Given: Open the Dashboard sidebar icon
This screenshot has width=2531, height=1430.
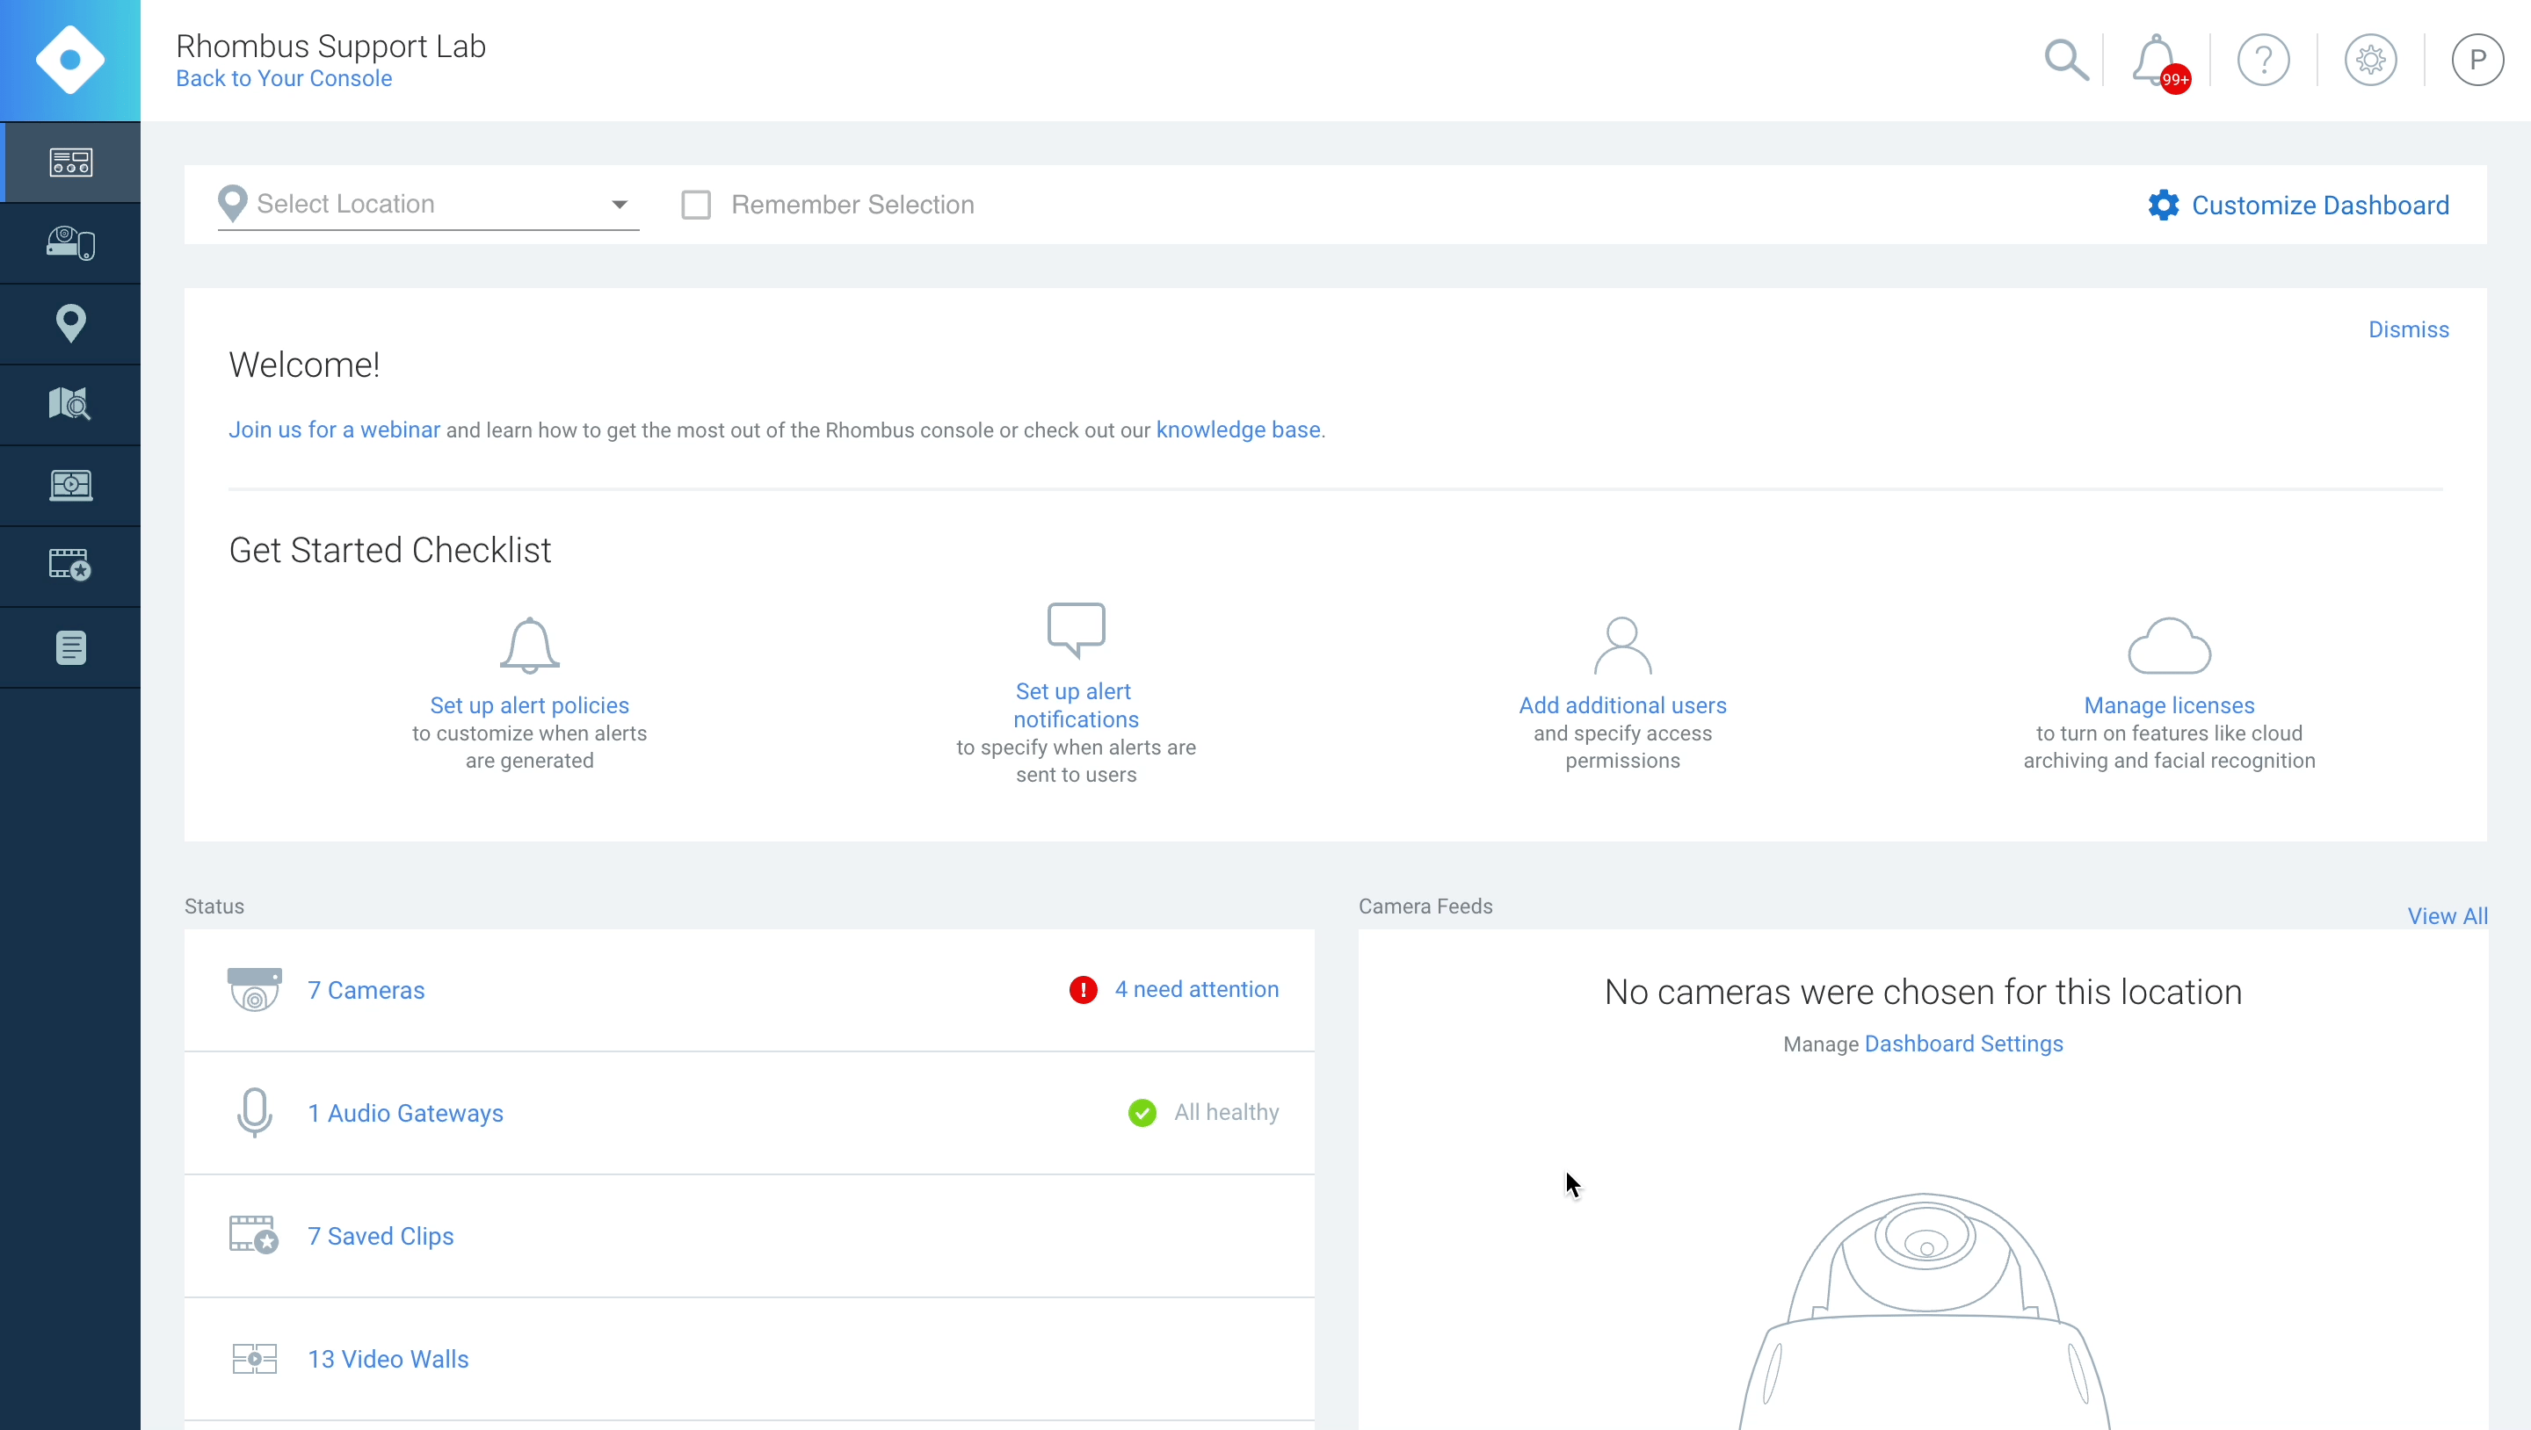Looking at the screenshot, I should point(70,162).
